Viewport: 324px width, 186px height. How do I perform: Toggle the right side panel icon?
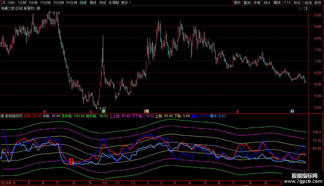tap(305, 9)
